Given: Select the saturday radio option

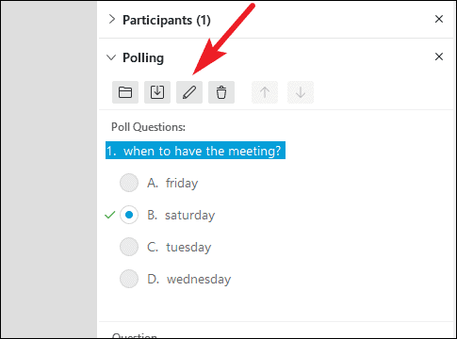Looking at the screenshot, I should point(129,215).
